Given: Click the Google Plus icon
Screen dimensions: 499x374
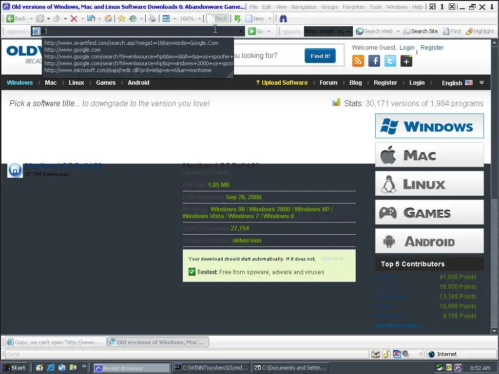Looking at the screenshot, I should pyautogui.click(x=406, y=61).
